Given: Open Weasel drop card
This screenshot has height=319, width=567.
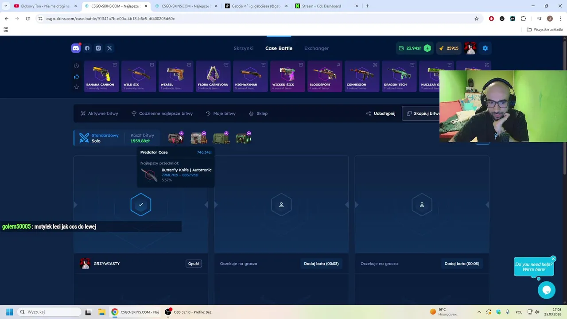Looking at the screenshot, I should pos(175,76).
